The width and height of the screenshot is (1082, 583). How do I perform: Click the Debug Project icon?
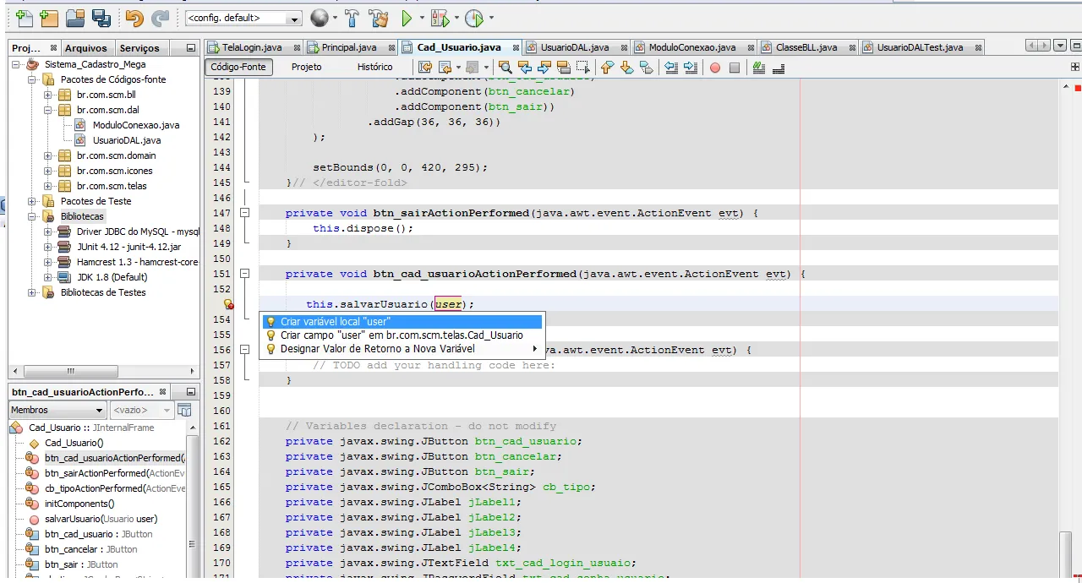(440, 18)
